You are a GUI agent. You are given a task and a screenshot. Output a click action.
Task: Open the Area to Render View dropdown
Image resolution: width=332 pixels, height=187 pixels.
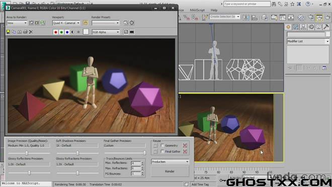pos(17,23)
